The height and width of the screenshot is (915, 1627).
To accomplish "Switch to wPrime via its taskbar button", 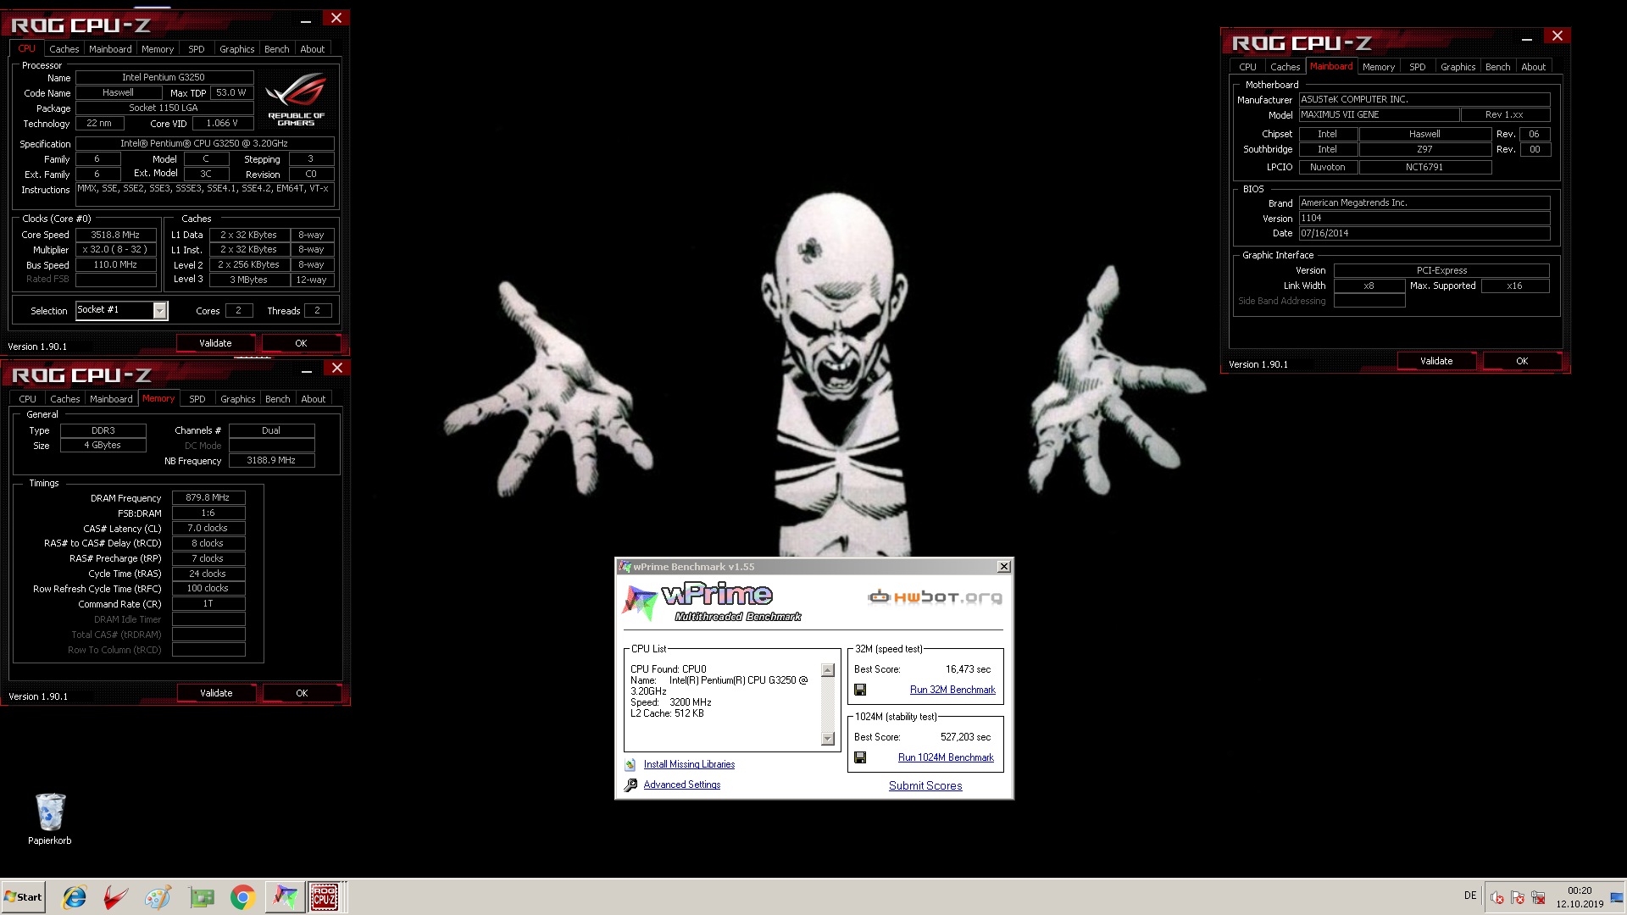I will coord(285,897).
